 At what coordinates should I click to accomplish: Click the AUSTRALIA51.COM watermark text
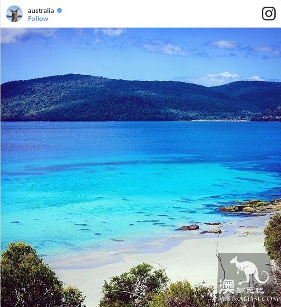pyautogui.click(x=248, y=299)
